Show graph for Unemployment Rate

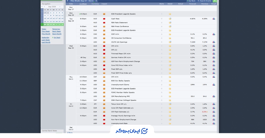[x=214, y=123]
